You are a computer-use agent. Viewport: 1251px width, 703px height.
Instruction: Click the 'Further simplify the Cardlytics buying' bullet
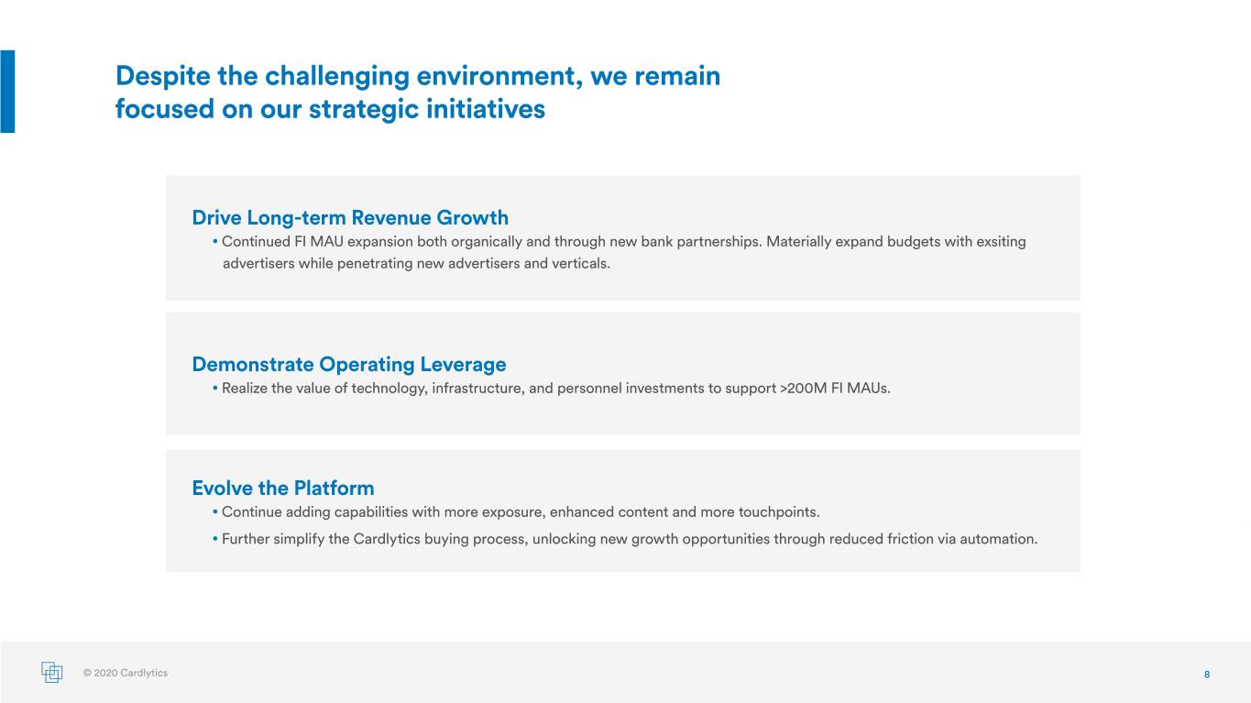[624, 539]
